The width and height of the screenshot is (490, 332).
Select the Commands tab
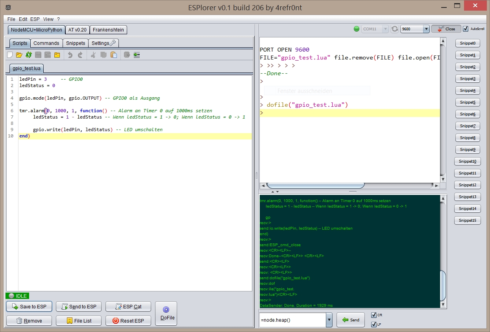pyautogui.click(x=46, y=43)
